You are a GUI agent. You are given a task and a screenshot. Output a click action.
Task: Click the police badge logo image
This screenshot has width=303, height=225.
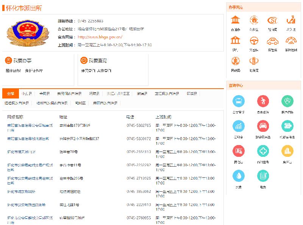click(x=23, y=33)
